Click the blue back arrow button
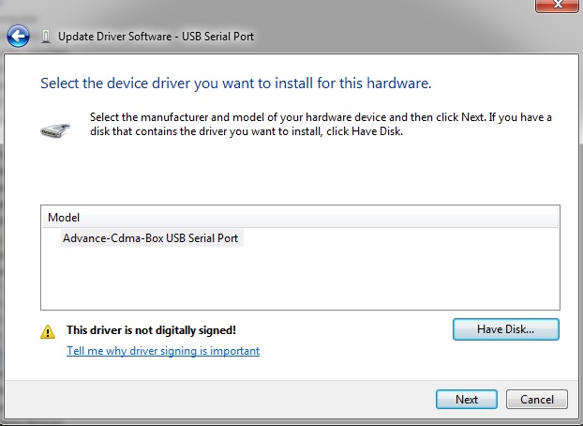 pyautogui.click(x=17, y=37)
